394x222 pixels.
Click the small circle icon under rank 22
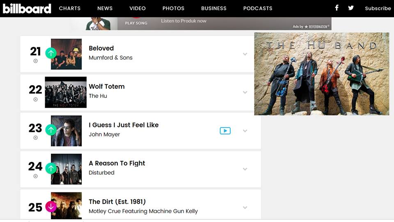point(35,99)
